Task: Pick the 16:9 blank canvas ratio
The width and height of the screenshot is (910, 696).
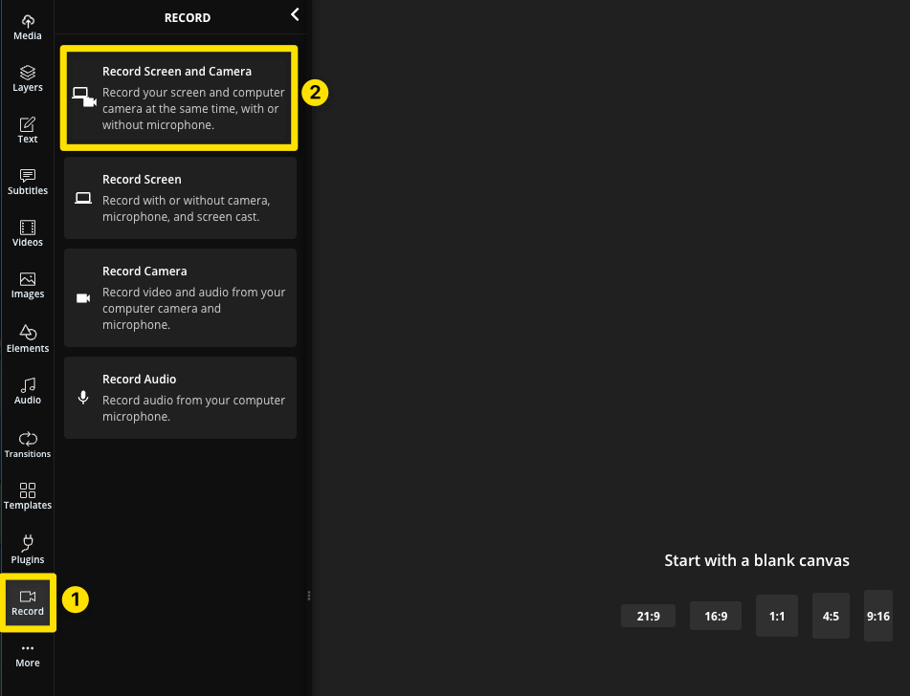Action: click(716, 616)
